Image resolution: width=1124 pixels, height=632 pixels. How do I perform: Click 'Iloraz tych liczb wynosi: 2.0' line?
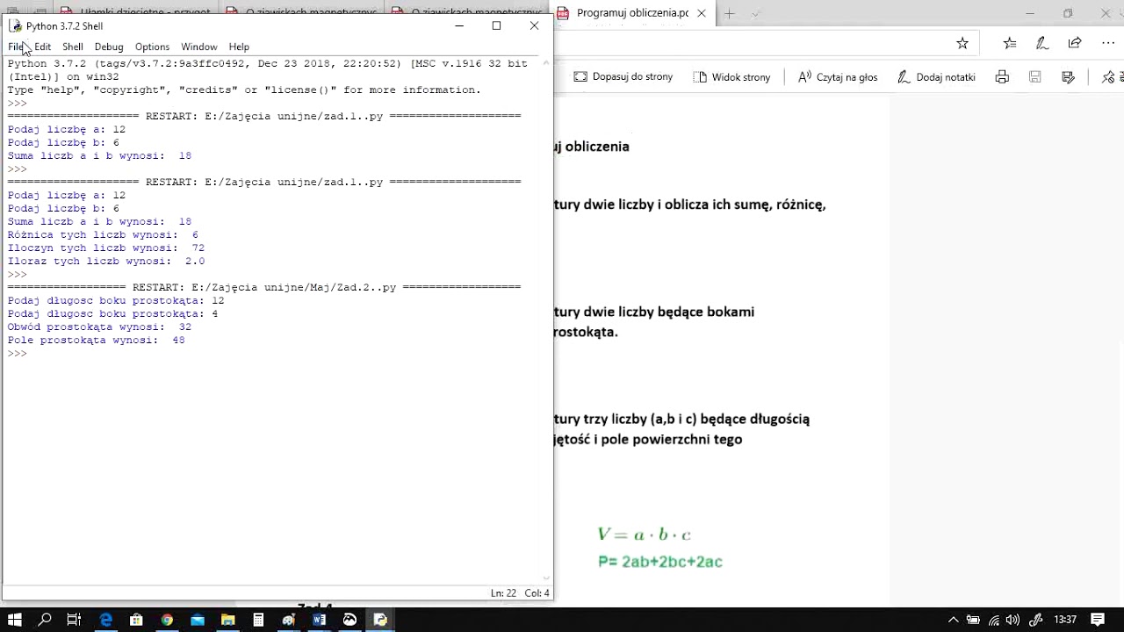coord(106,261)
